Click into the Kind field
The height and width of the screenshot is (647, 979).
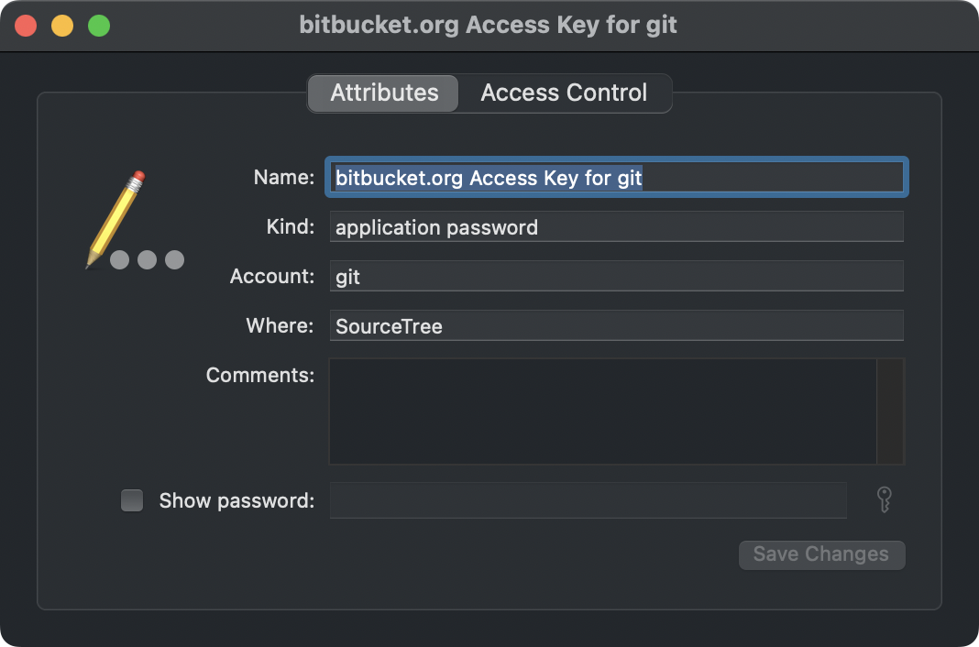tap(616, 227)
